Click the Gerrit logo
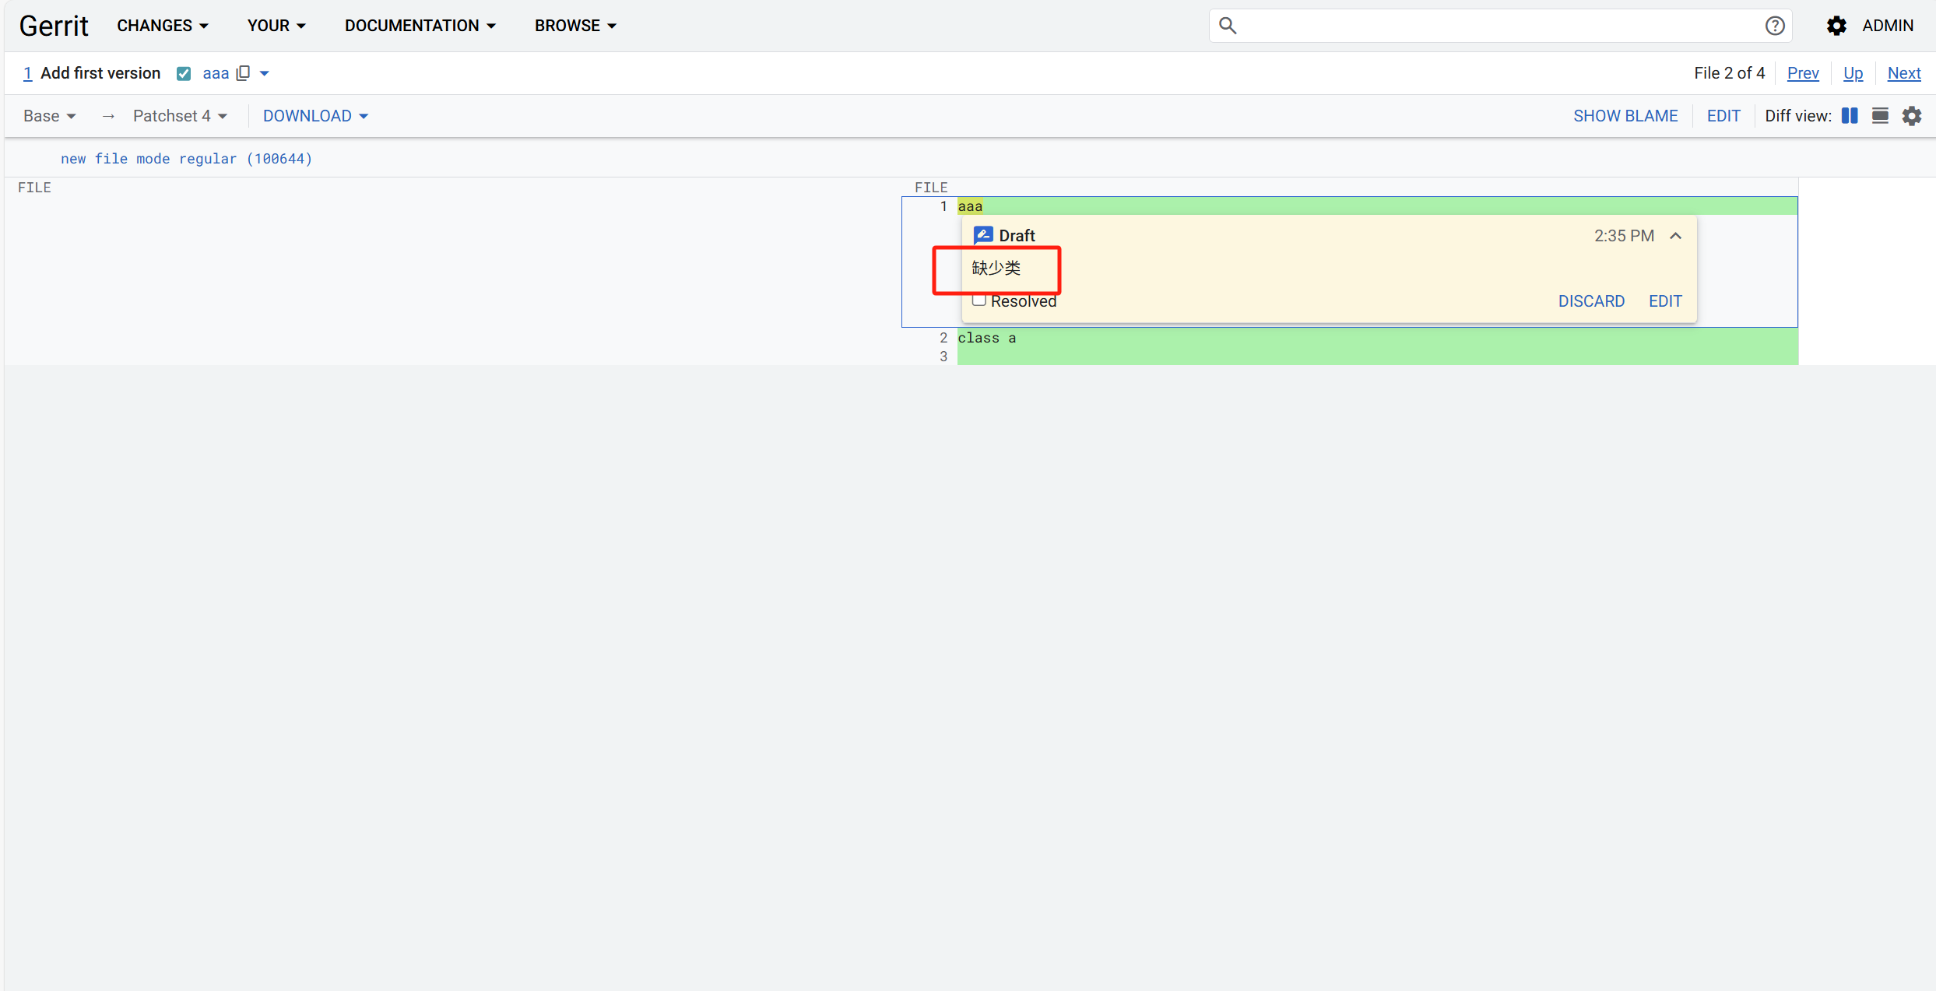Viewport: 1936px width, 991px height. click(x=53, y=25)
